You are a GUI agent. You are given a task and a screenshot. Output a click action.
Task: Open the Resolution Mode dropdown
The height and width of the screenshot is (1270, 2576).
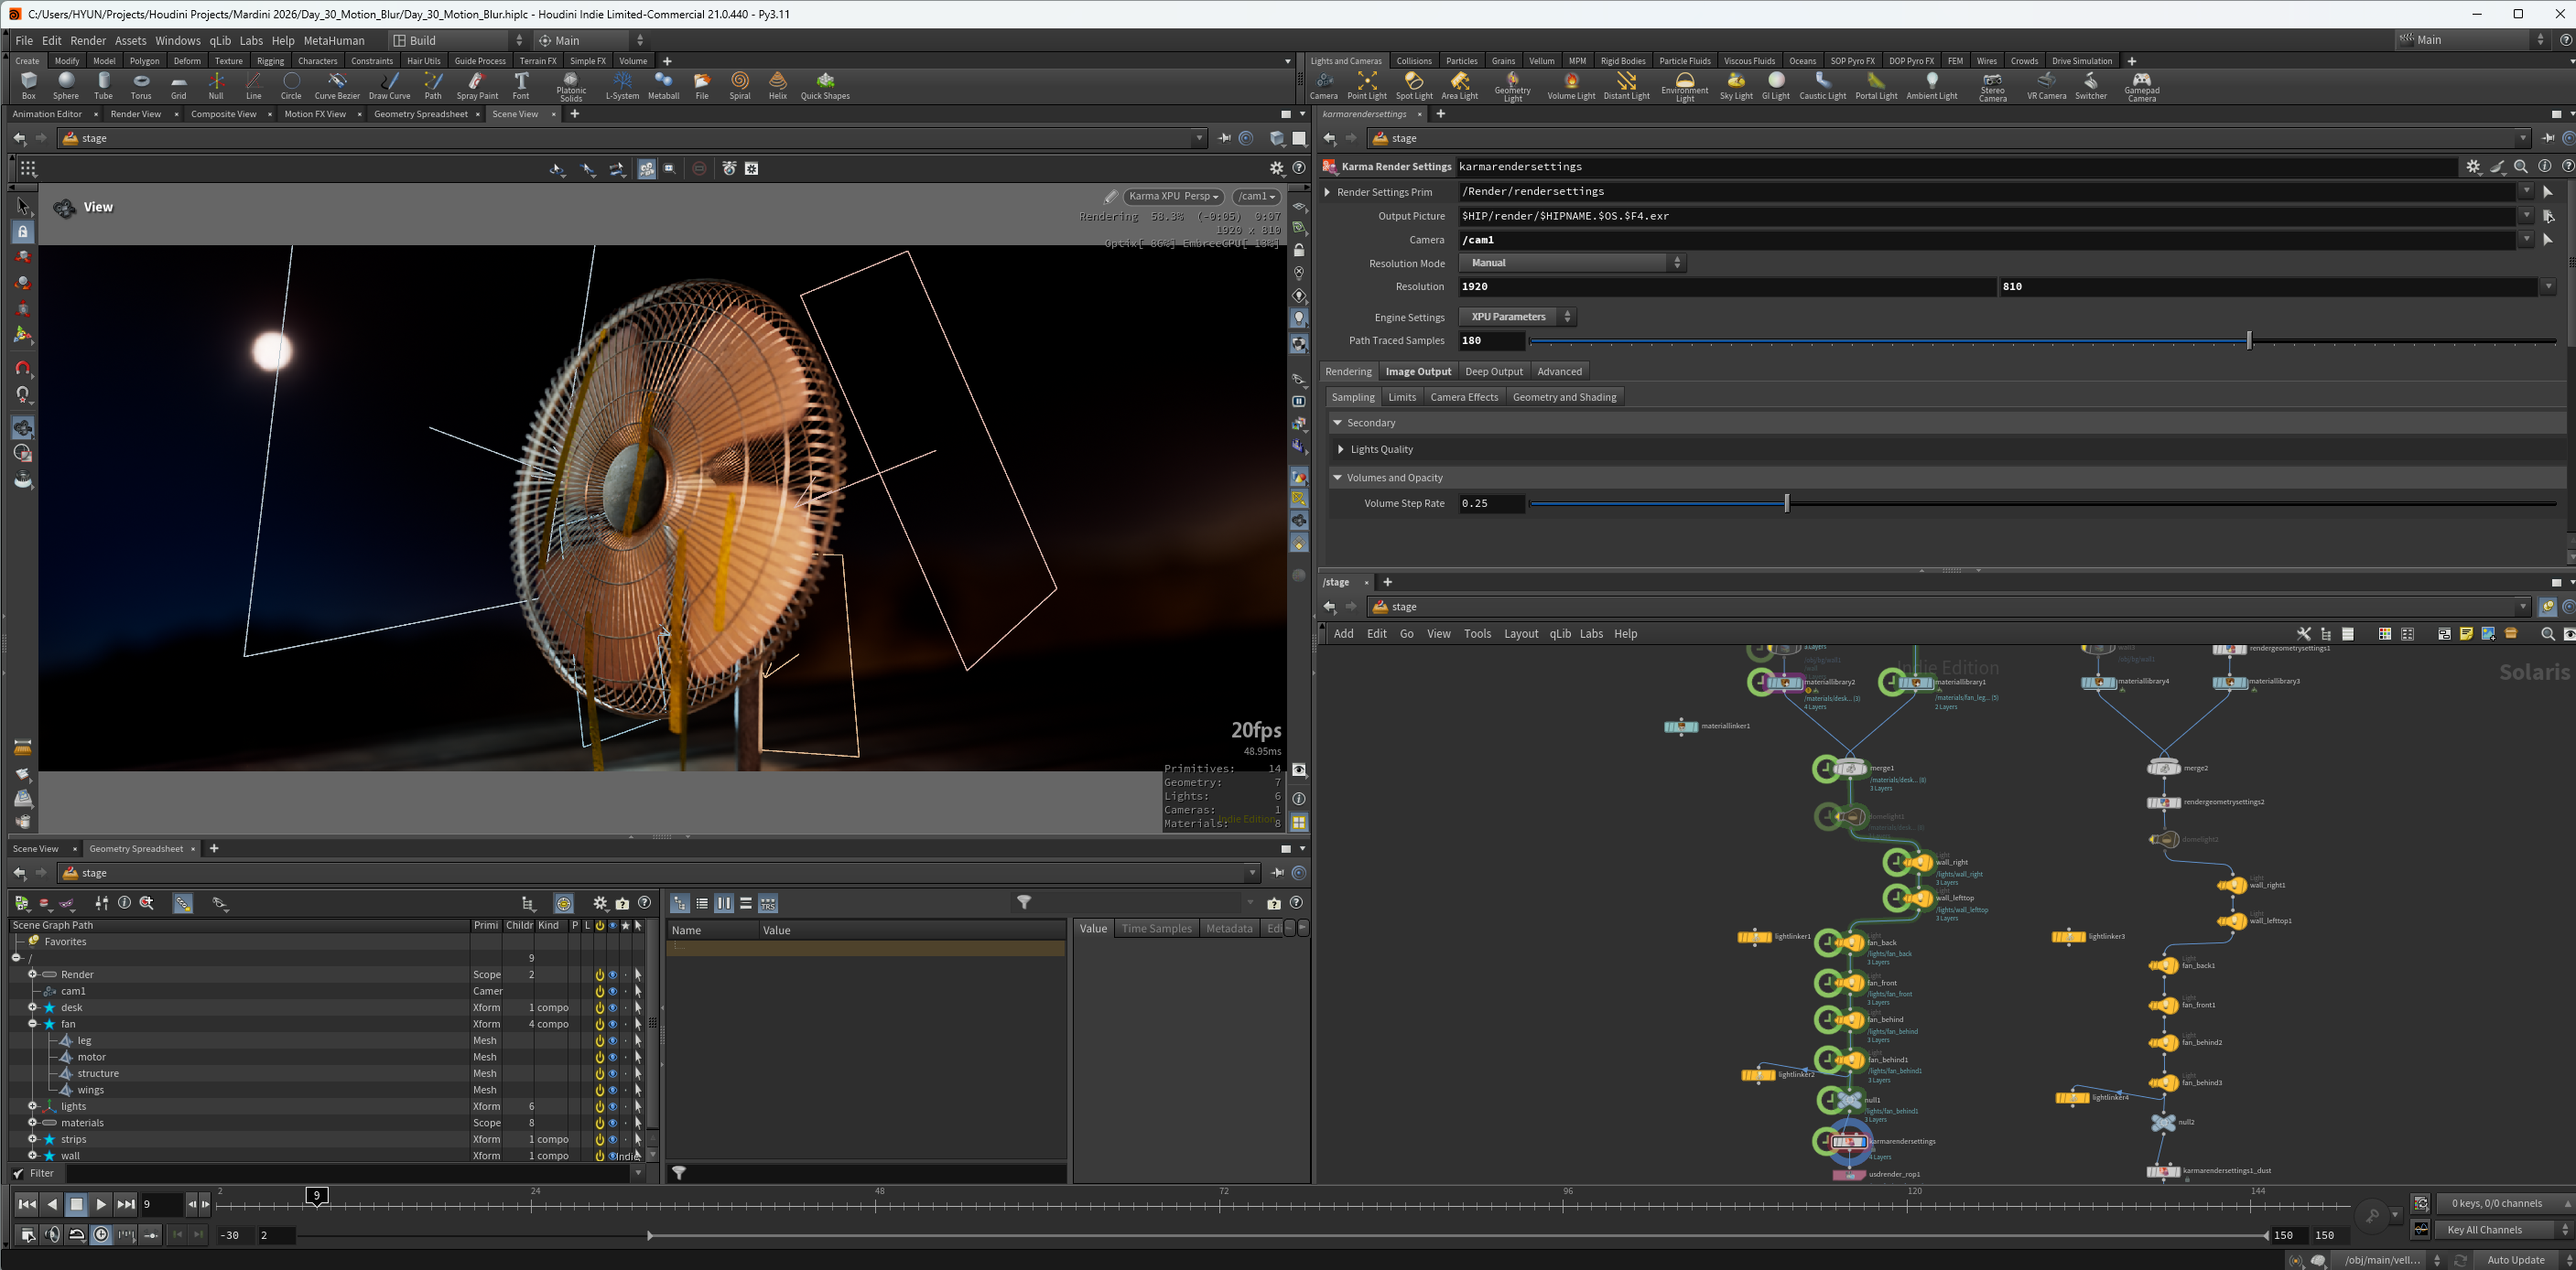1572,263
